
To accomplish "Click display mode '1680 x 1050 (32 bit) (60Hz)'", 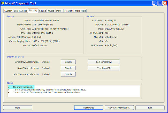I will [x=46, y=41].
